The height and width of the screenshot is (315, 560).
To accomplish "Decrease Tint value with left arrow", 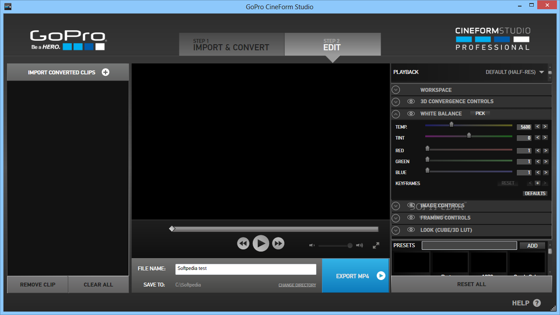I will point(538,138).
